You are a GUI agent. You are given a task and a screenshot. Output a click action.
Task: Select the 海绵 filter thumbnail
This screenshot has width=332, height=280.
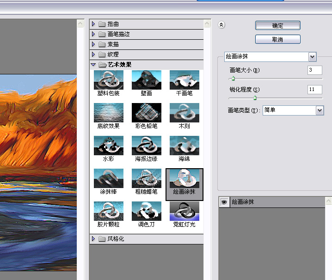pos(184,146)
